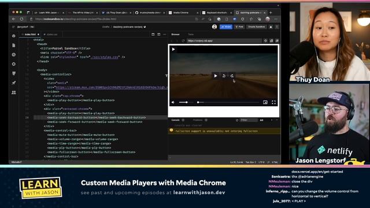Open the Sandbox Info sidebar icon
Screen dimensions: 370x208
pyautogui.click(x=14, y=36)
